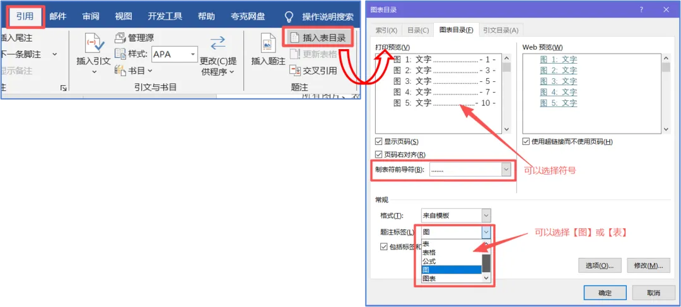Click caption label list scrollbar thumb
The image size is (681, 307).
point(486,263)
